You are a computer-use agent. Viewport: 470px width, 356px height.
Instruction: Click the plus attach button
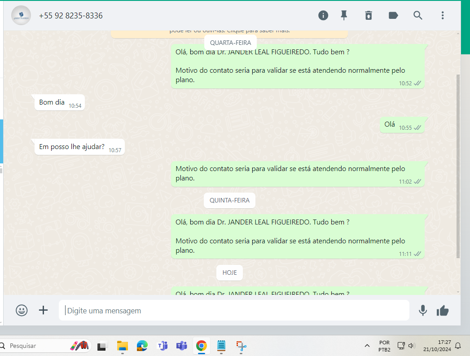[x=43, y=310]
